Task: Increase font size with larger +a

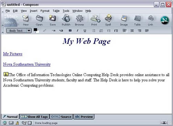Action: click(x=61, y=31)
